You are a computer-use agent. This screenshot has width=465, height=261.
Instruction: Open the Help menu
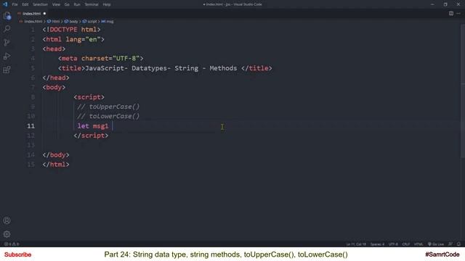pyautogui.click(x=107, y=4)
